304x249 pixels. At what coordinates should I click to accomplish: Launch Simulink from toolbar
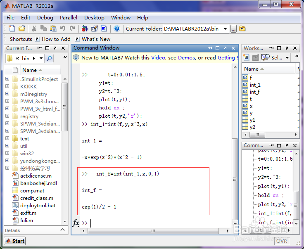point(85,28)
